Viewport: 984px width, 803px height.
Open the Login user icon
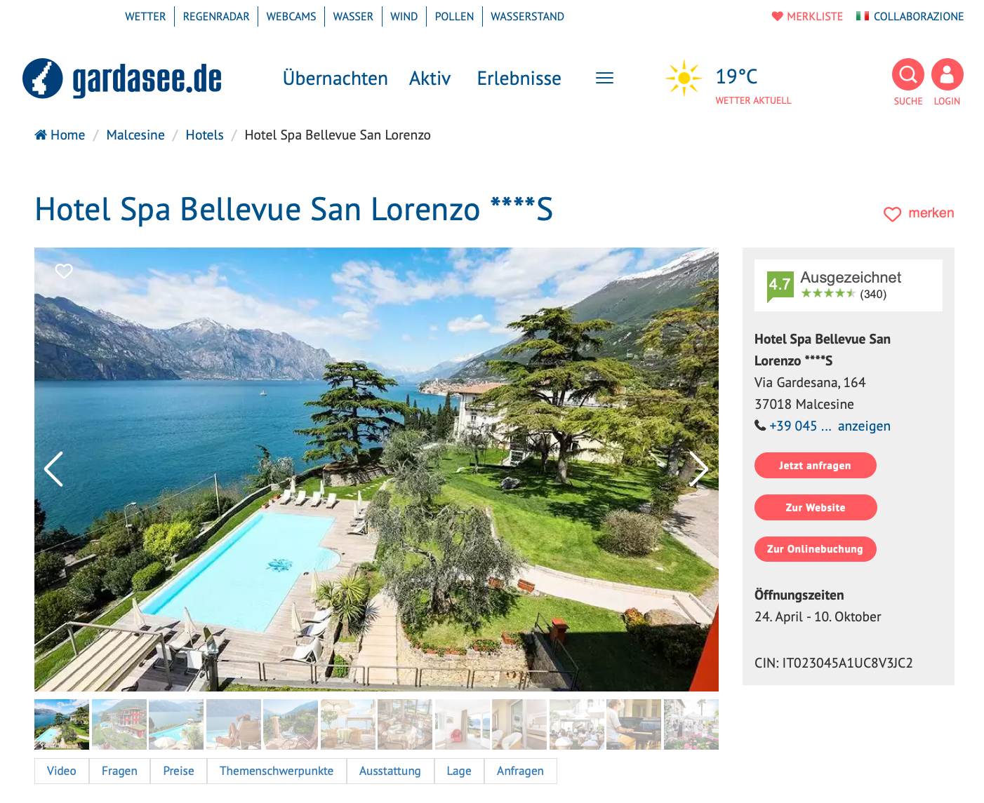point(947,74)
